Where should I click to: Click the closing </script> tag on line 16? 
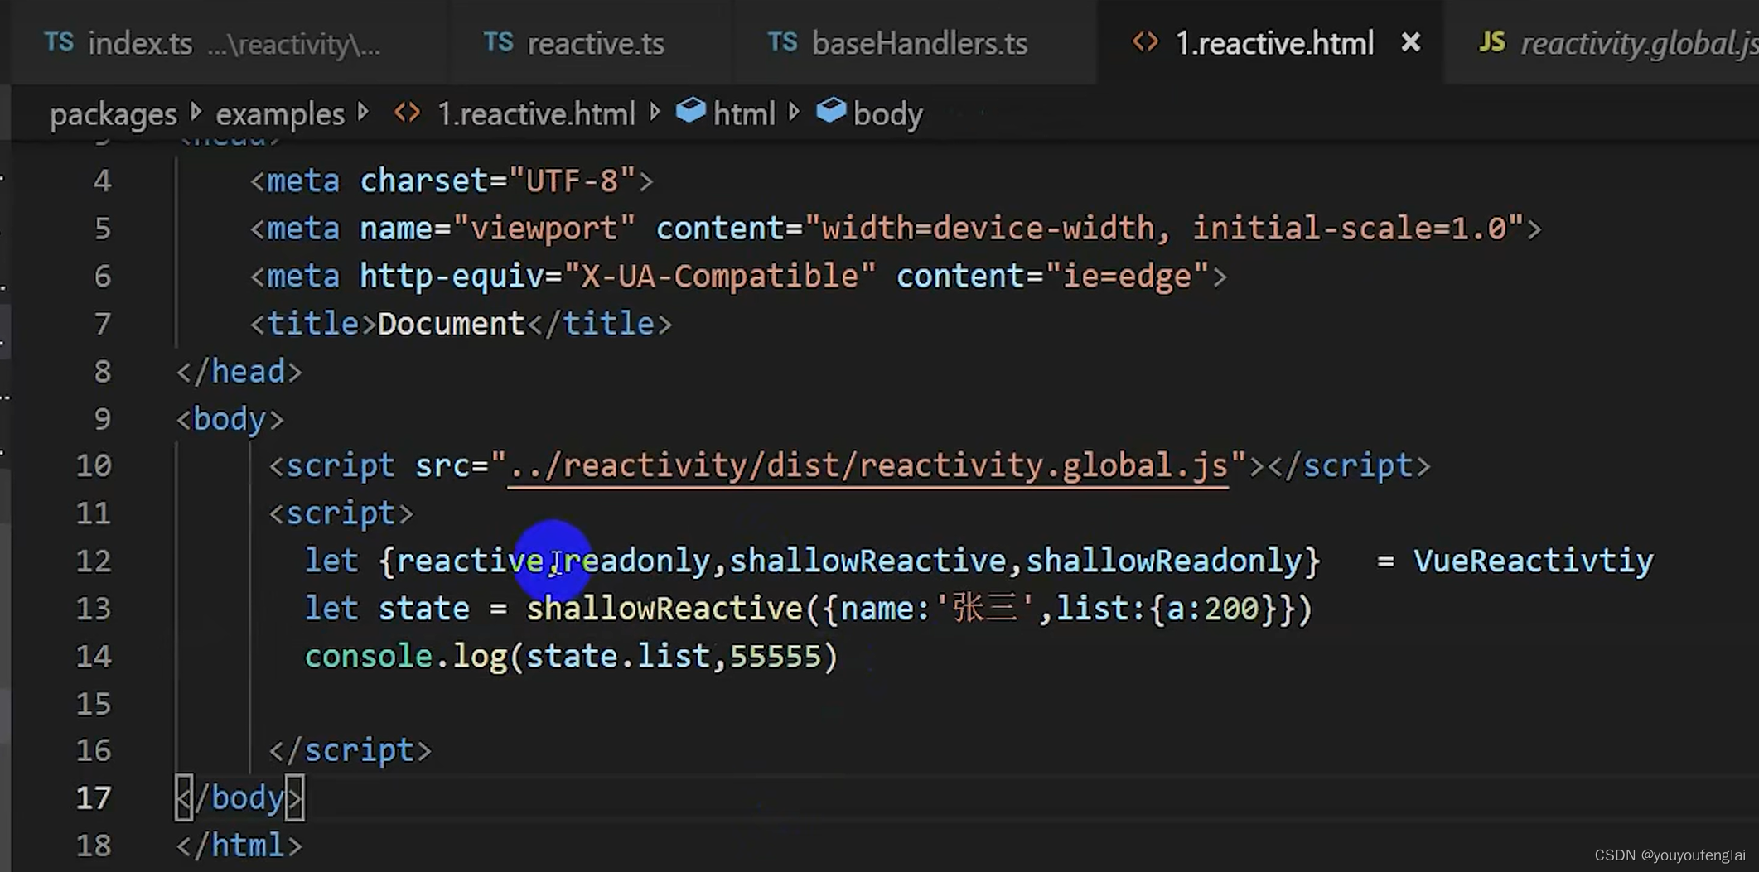click(x=350, y=750)
